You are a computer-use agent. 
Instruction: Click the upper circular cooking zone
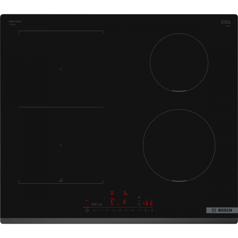point(179,62)
